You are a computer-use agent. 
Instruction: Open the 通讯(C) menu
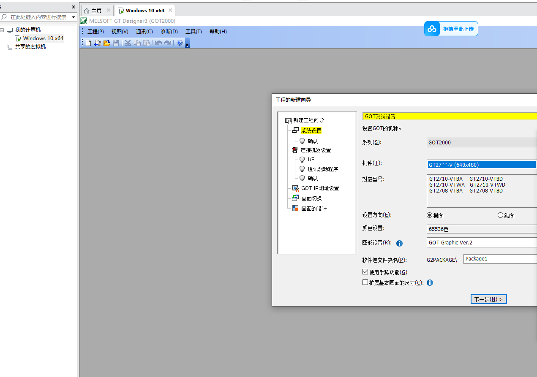[144, 32]
